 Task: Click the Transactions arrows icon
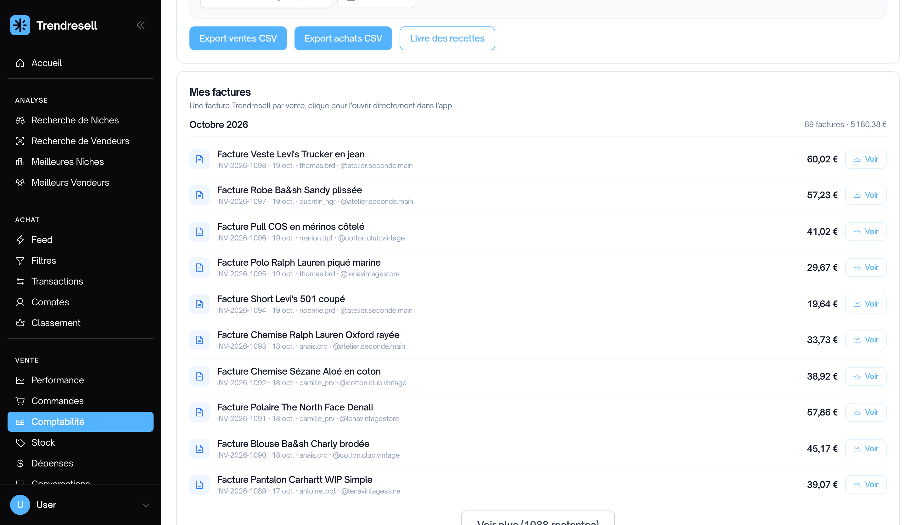coord(20,281)
